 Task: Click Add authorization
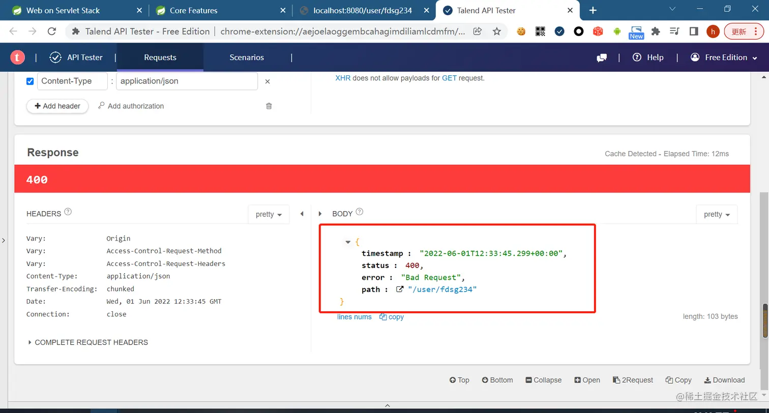click(131, 106)
